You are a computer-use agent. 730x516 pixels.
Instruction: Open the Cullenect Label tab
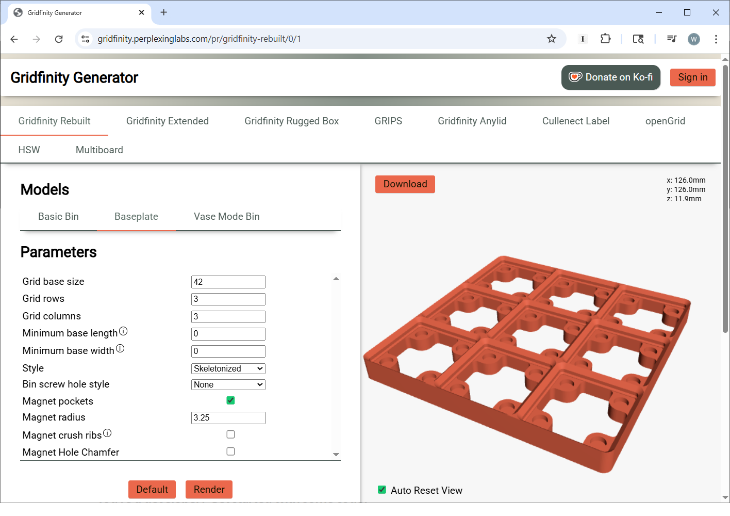point(576,121)
